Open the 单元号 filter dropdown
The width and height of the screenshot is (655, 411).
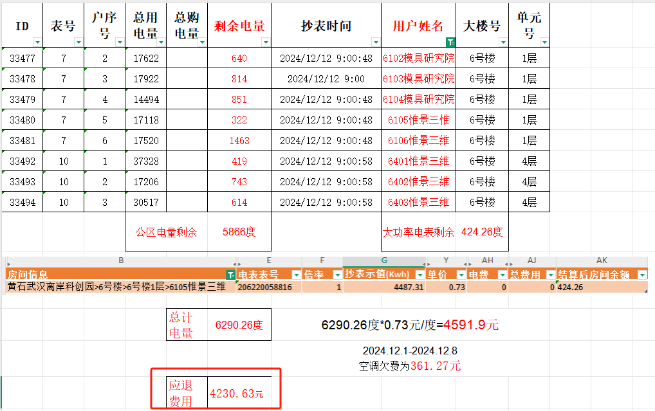pos(545,42)
